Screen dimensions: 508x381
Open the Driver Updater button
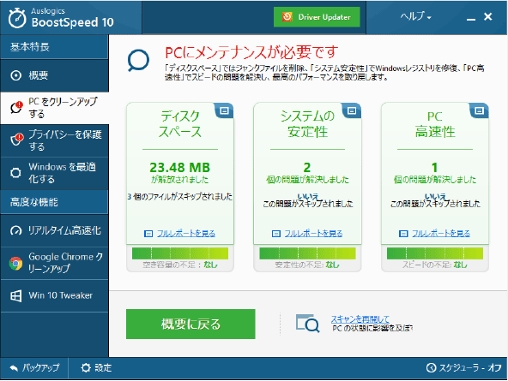click(x=317, y=17)
